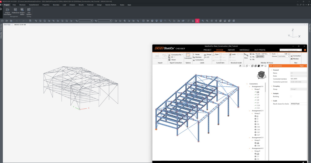This screenshot has width=311, height=163.
Task: Open Result classes for checks dropdown
Action: click(298, 104)
